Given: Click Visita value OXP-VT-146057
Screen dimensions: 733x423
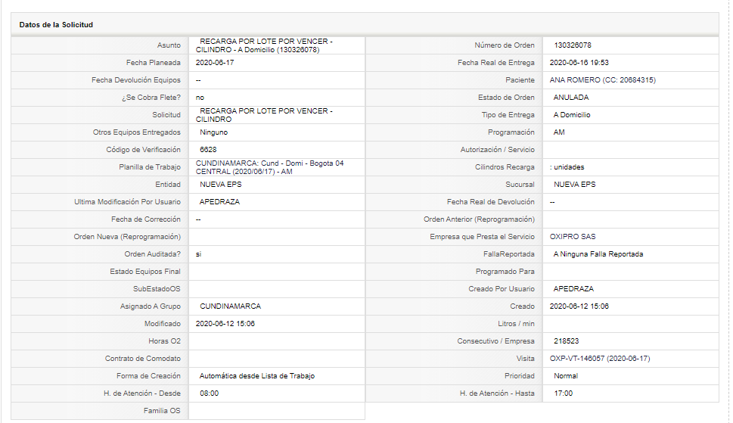Looking at the screenshot, I should pyautogui.click(x=600, y=359).
